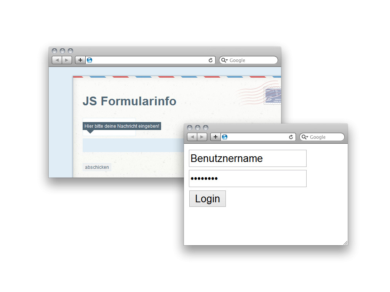Screen dimensions: 390x292
Task: Click globe icon in login browser address bar
Action: pyautogui.click(x=225, y=137)
